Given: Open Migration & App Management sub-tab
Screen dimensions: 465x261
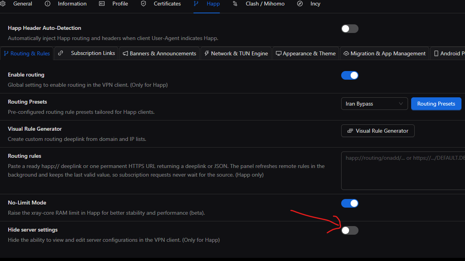Looking at the screenshot, I should click(x=385, y=53).
